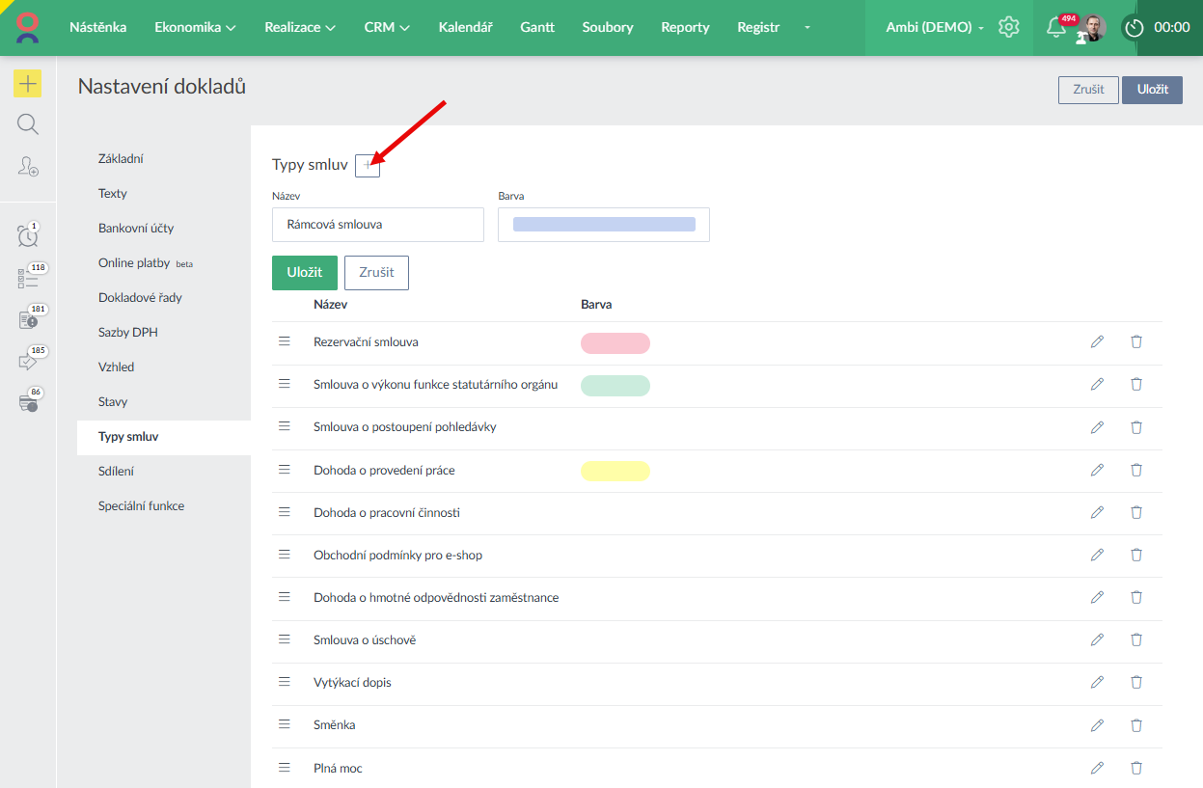Switch to the Dokladové řady settings tab
Image resolution: width=1203 pixels, height=788 pixels.
point(140,297)
